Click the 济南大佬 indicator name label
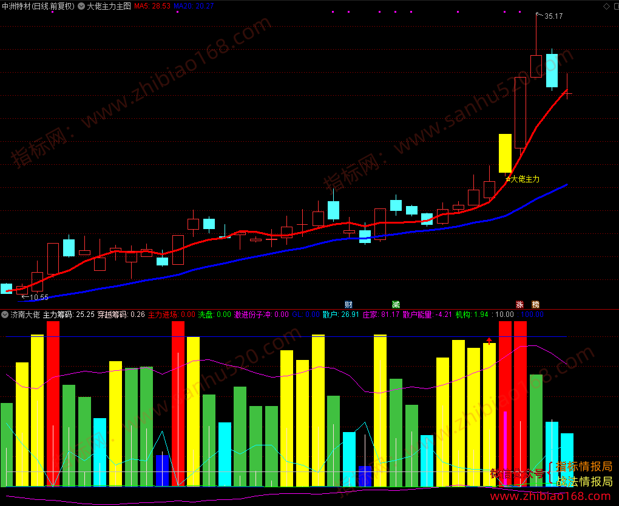 pyautogui.click(x=25, y=315)
